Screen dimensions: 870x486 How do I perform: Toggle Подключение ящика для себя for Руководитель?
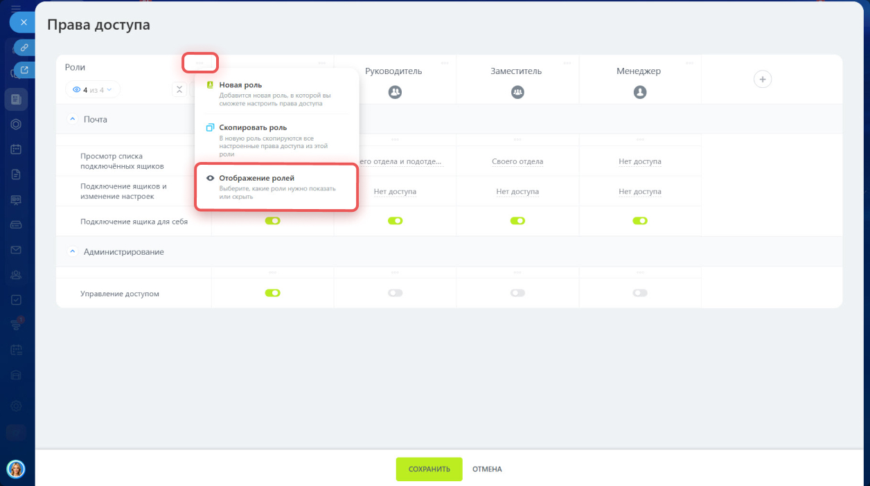[395, 221]
